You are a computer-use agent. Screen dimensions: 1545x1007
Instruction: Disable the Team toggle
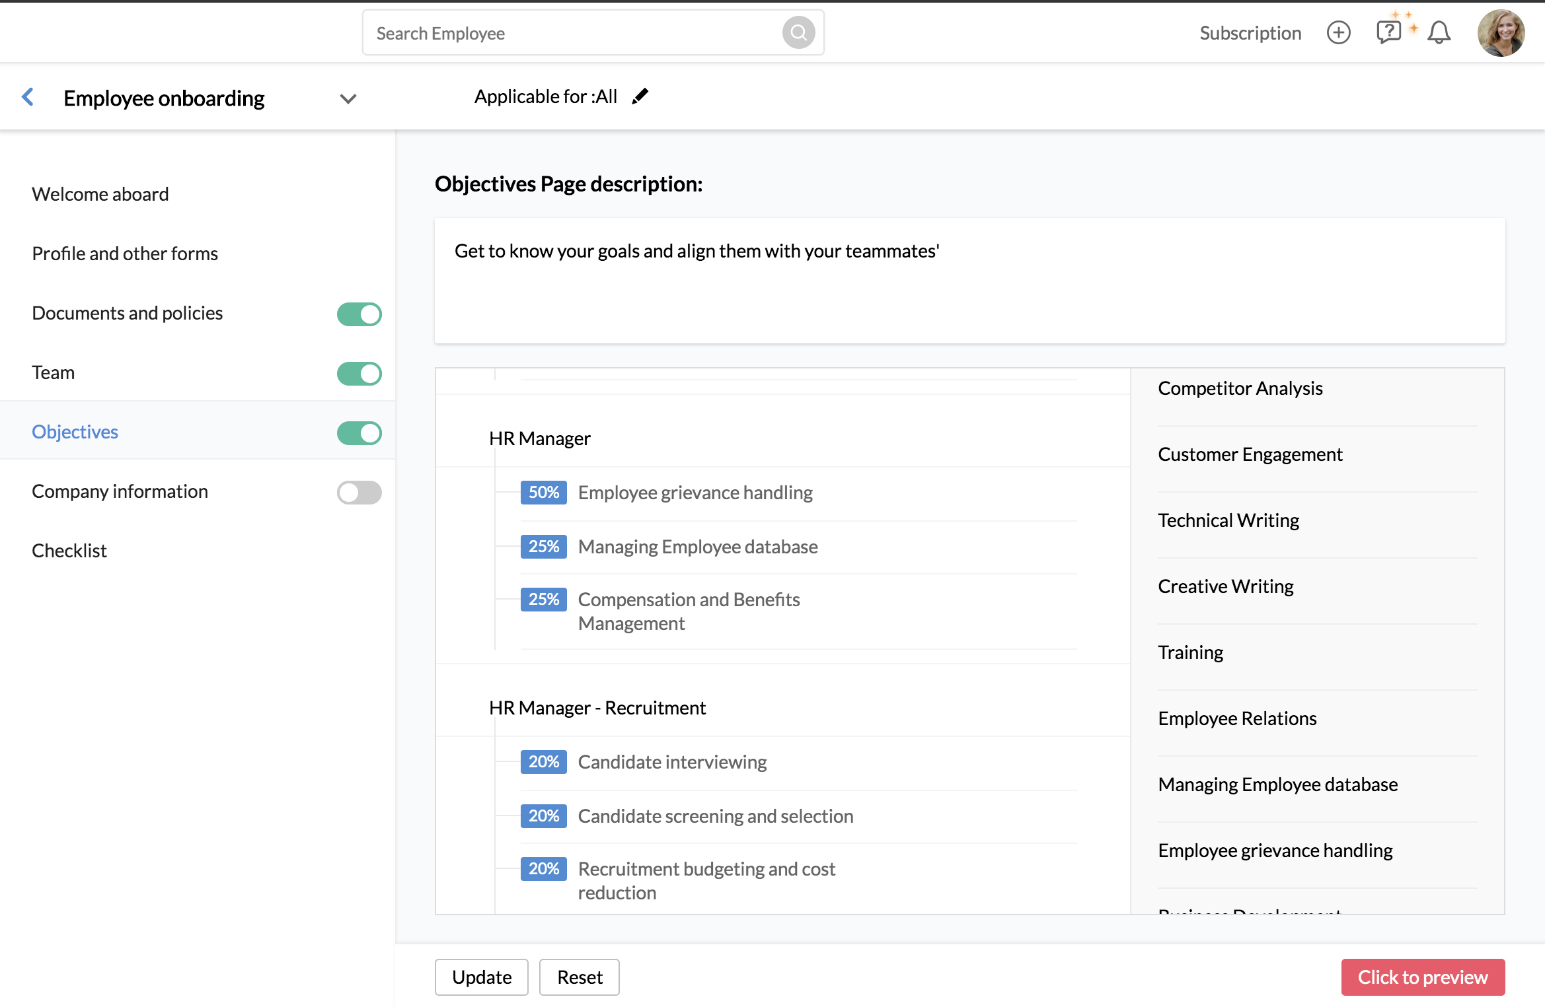tap(359, 374)
